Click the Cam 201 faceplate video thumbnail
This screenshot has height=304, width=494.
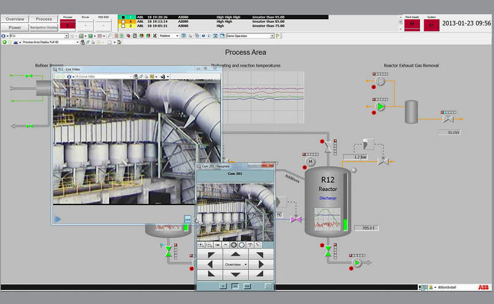coord(235,212)
